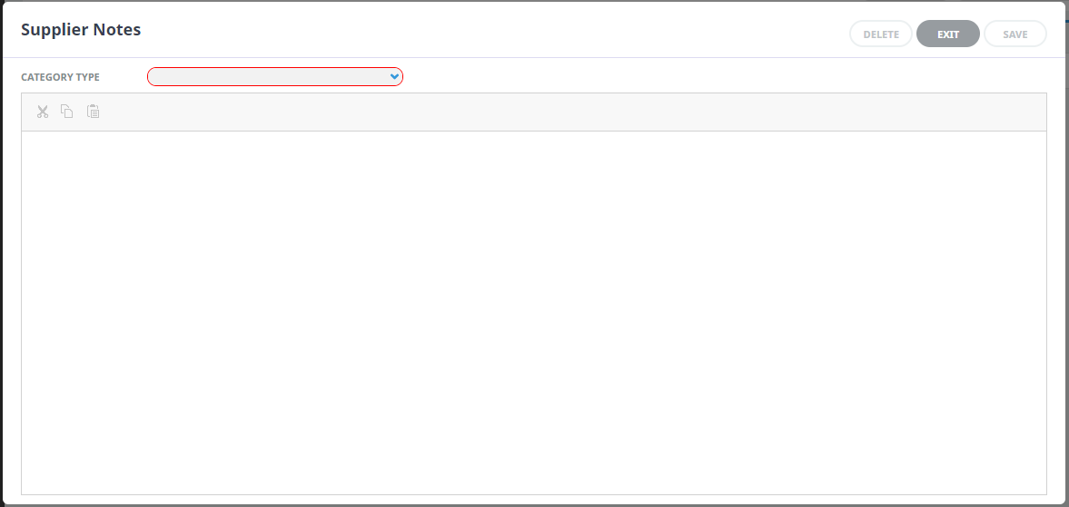
Task: Click the Cut scissors icon
Action: [42, 112]
